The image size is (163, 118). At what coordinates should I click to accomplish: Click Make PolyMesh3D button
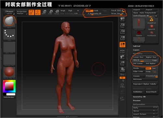148,13
